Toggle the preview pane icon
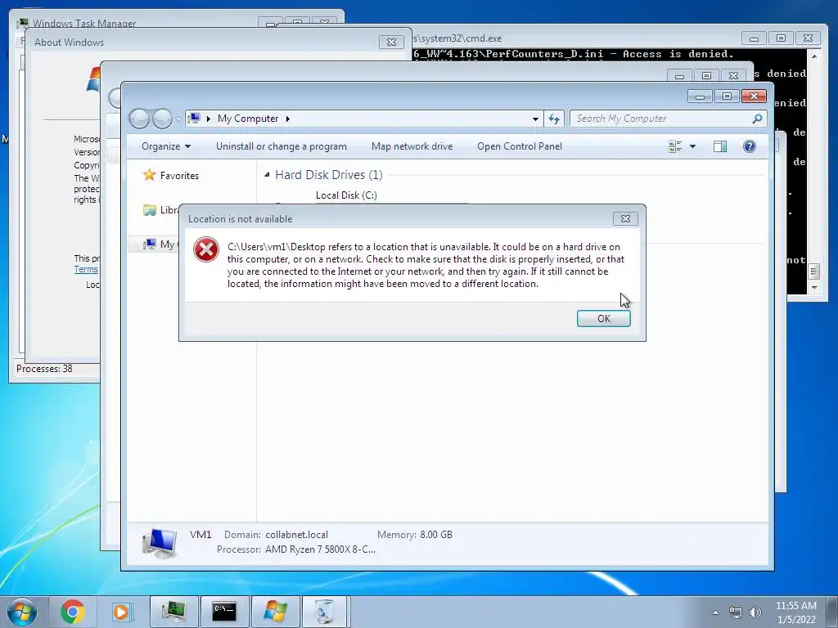 pos(720,146)
